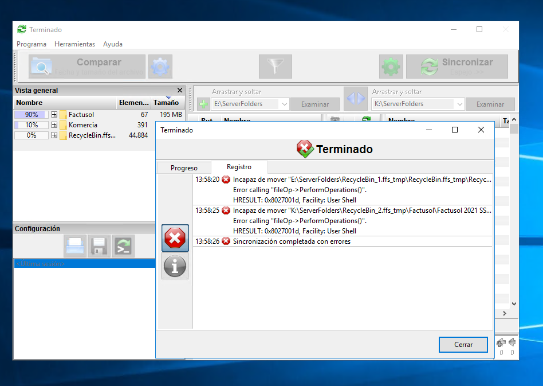Open synchronization settings green gear
The width and height of the screenshot is (543, 386).
coord(391,67)
